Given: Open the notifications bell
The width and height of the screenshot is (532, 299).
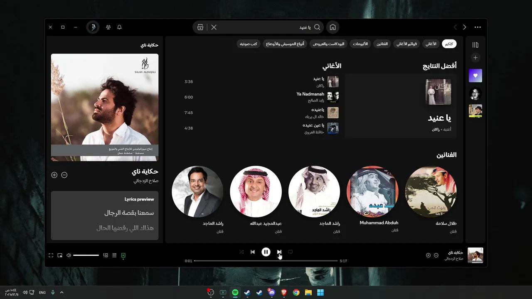Looking at the screenshot, I should point(119,27).
